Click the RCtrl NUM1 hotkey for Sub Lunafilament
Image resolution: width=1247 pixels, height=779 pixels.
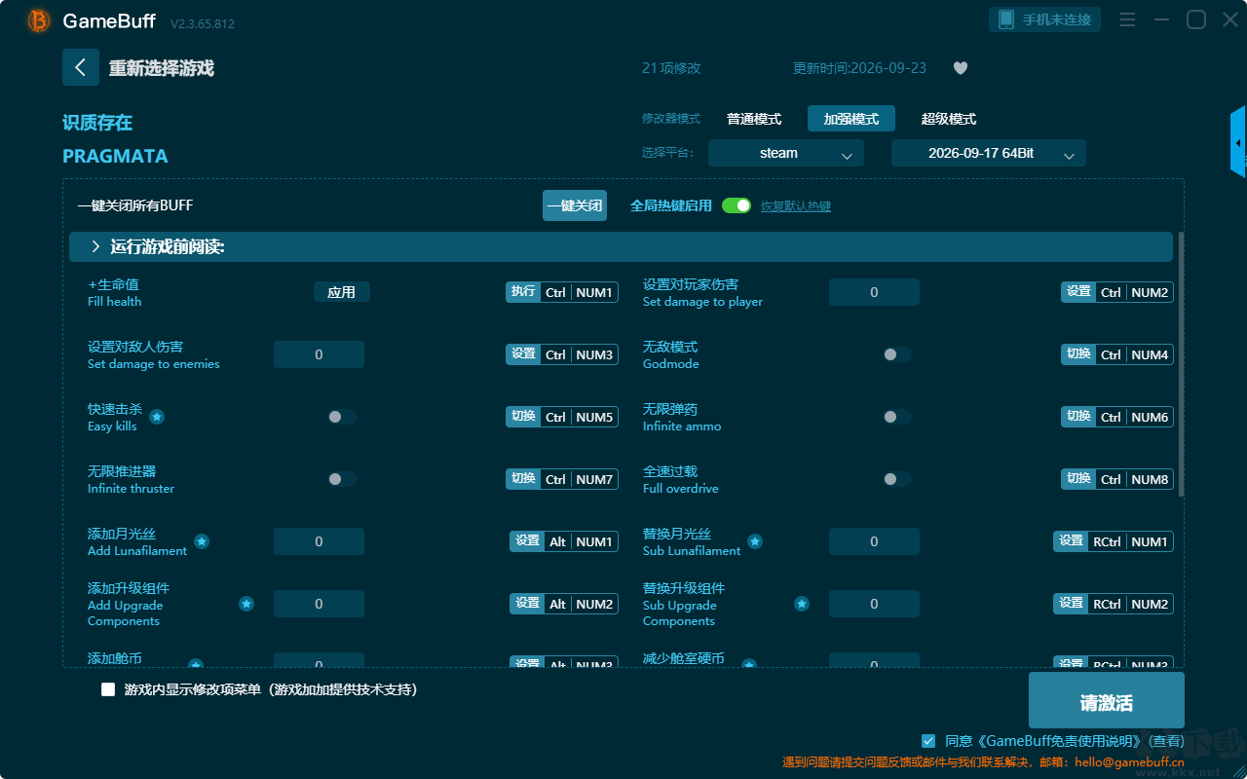pos(1114,541)
